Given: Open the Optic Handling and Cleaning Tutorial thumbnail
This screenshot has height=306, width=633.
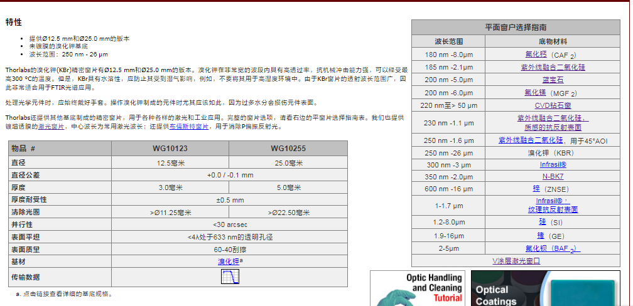Looking at the screenshot, I should [x=418, y=288].
